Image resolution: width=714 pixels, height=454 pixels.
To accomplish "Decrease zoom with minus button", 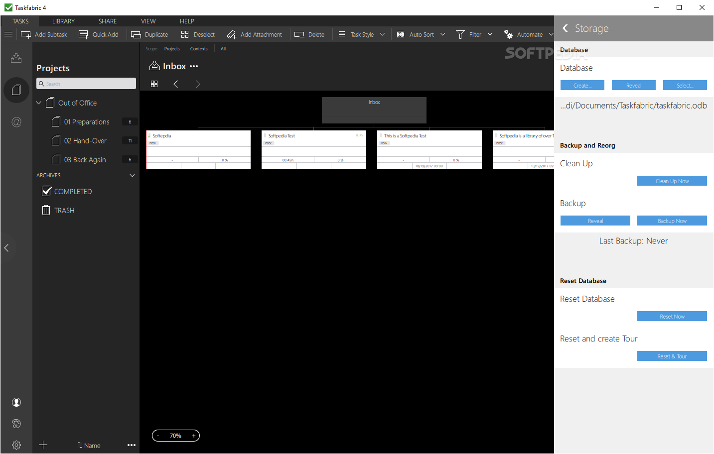I will point(158,436).
